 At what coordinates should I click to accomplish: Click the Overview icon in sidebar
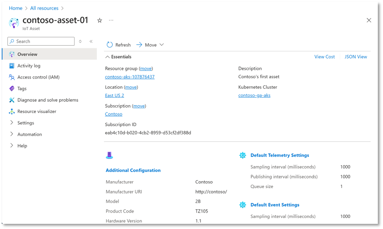click(12, 54)
